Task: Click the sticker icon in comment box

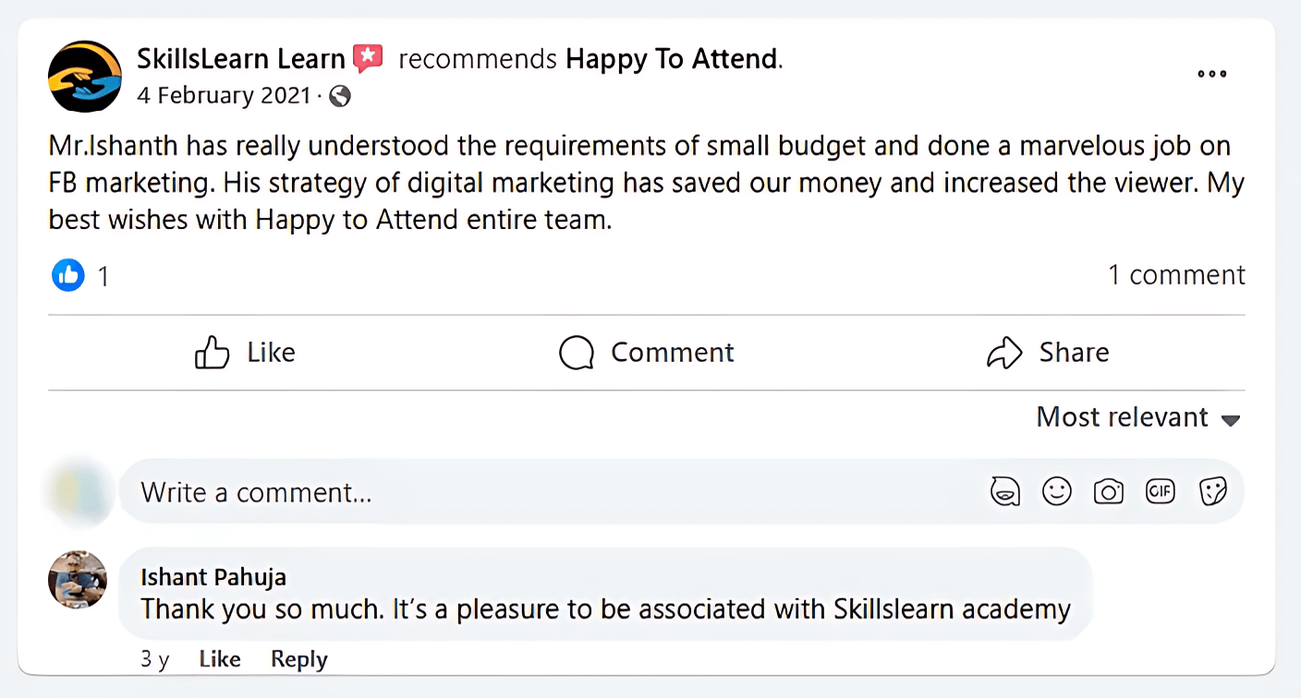Action: (1211, 492)
